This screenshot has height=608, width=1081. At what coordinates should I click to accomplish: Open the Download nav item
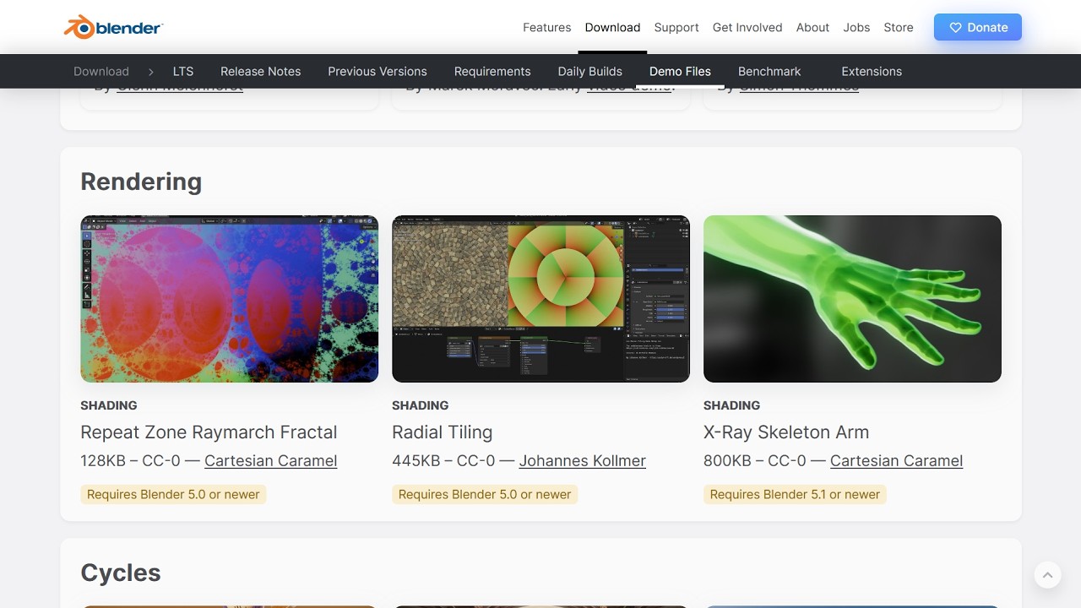point(612,27)
